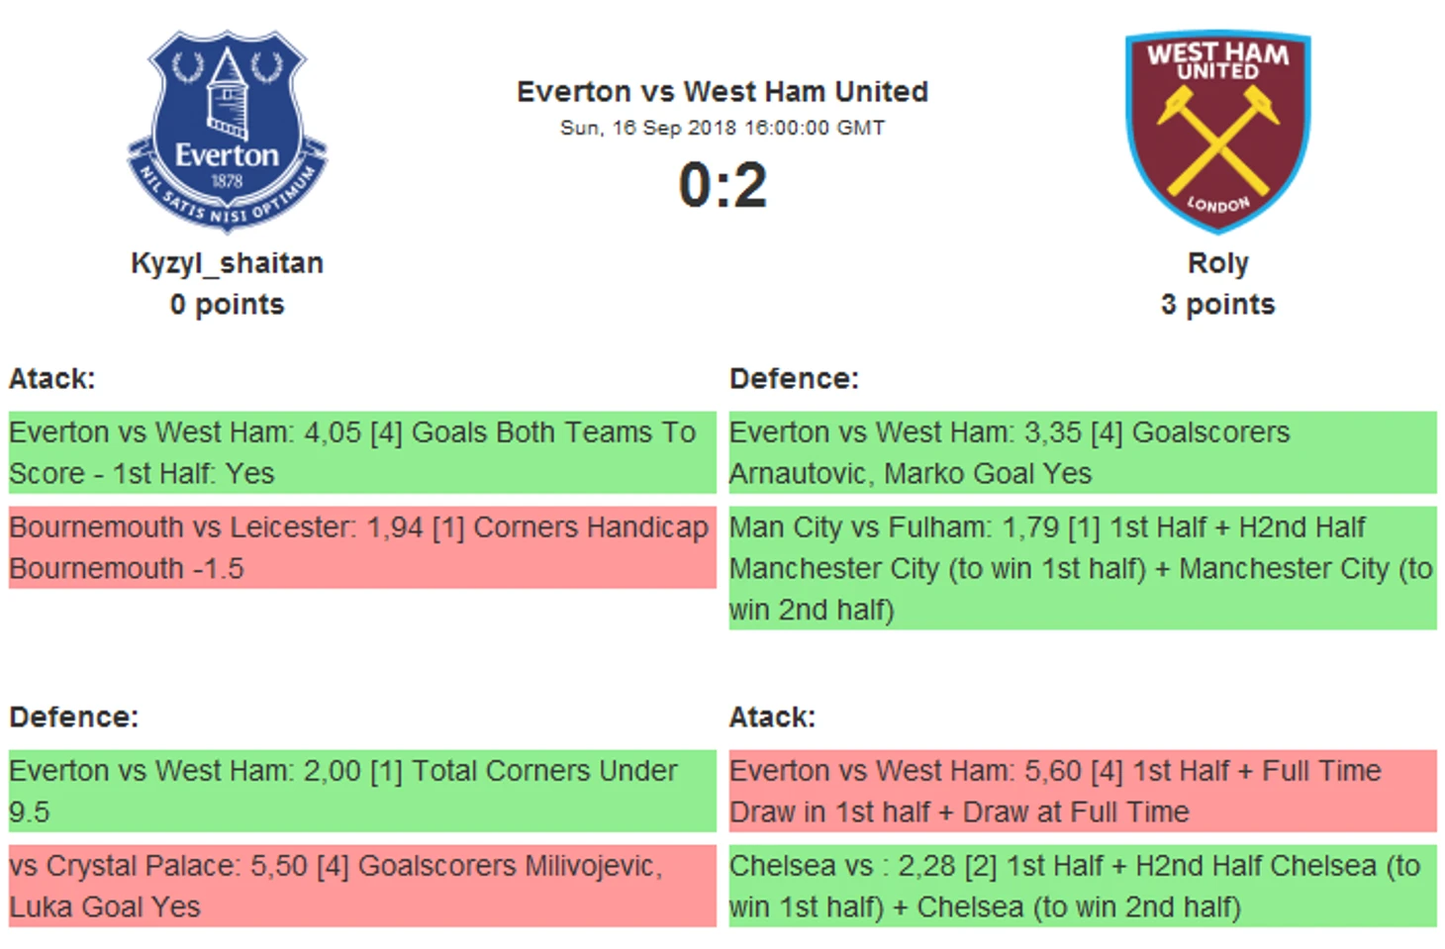Click the West Ham United crest
The image size is (1445, 949).
(1217, 131)
